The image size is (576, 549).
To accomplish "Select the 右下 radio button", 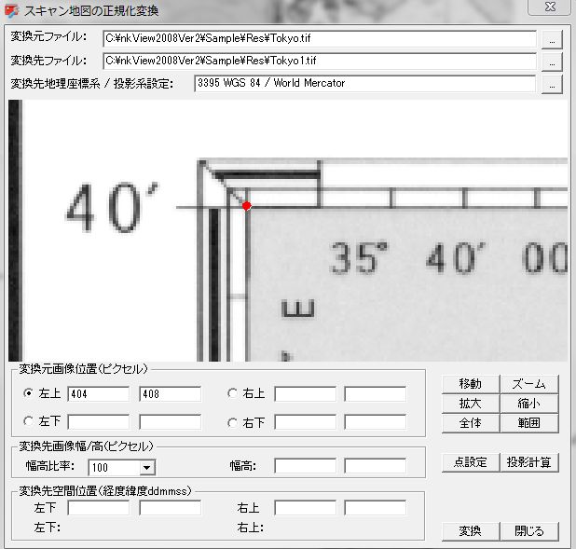I will (x=233, y=421).
